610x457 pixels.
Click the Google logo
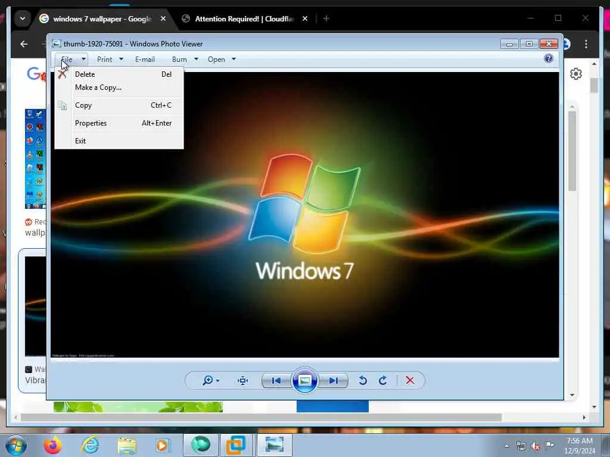36,74
